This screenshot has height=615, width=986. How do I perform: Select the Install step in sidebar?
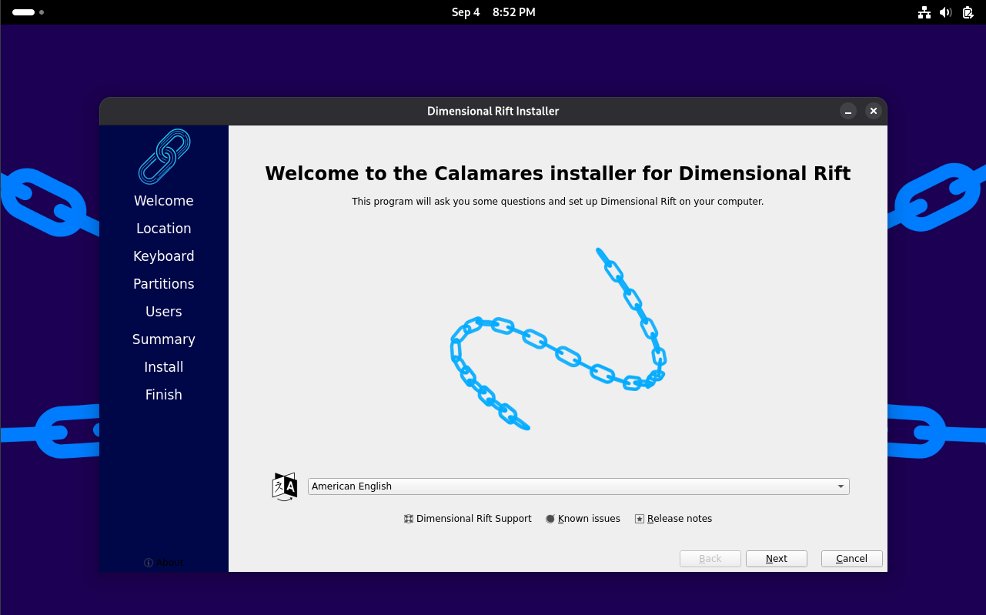(164, 367)
